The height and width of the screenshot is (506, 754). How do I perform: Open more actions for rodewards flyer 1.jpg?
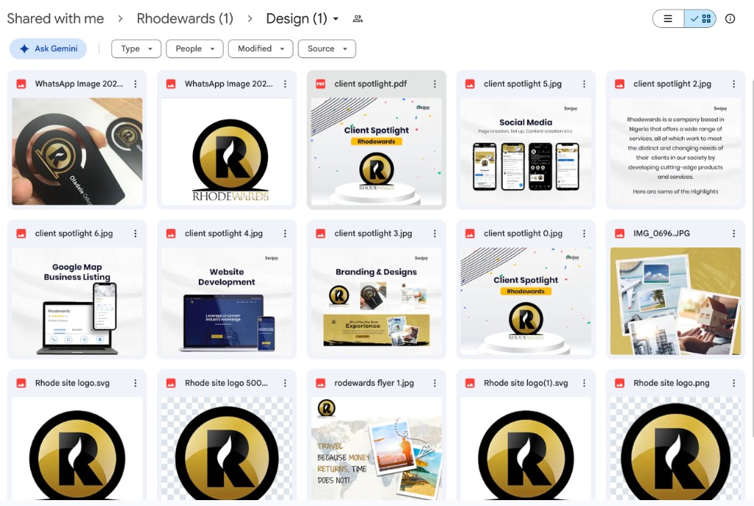coord(434,383)
